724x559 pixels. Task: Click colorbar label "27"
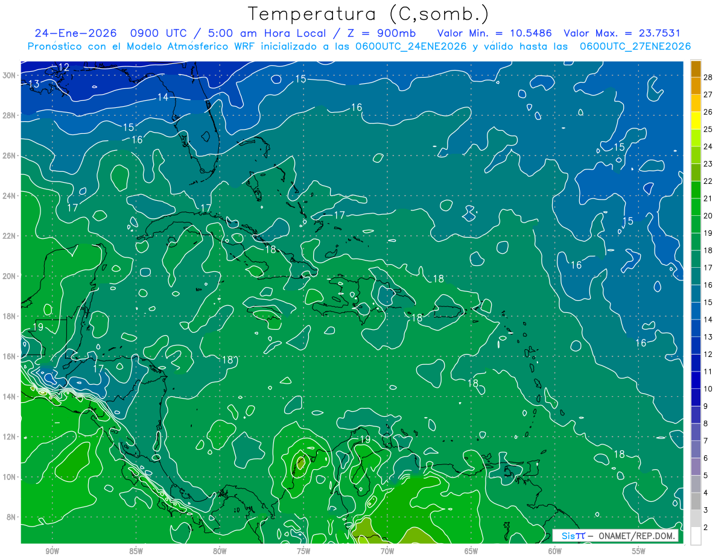pos(708,94)
